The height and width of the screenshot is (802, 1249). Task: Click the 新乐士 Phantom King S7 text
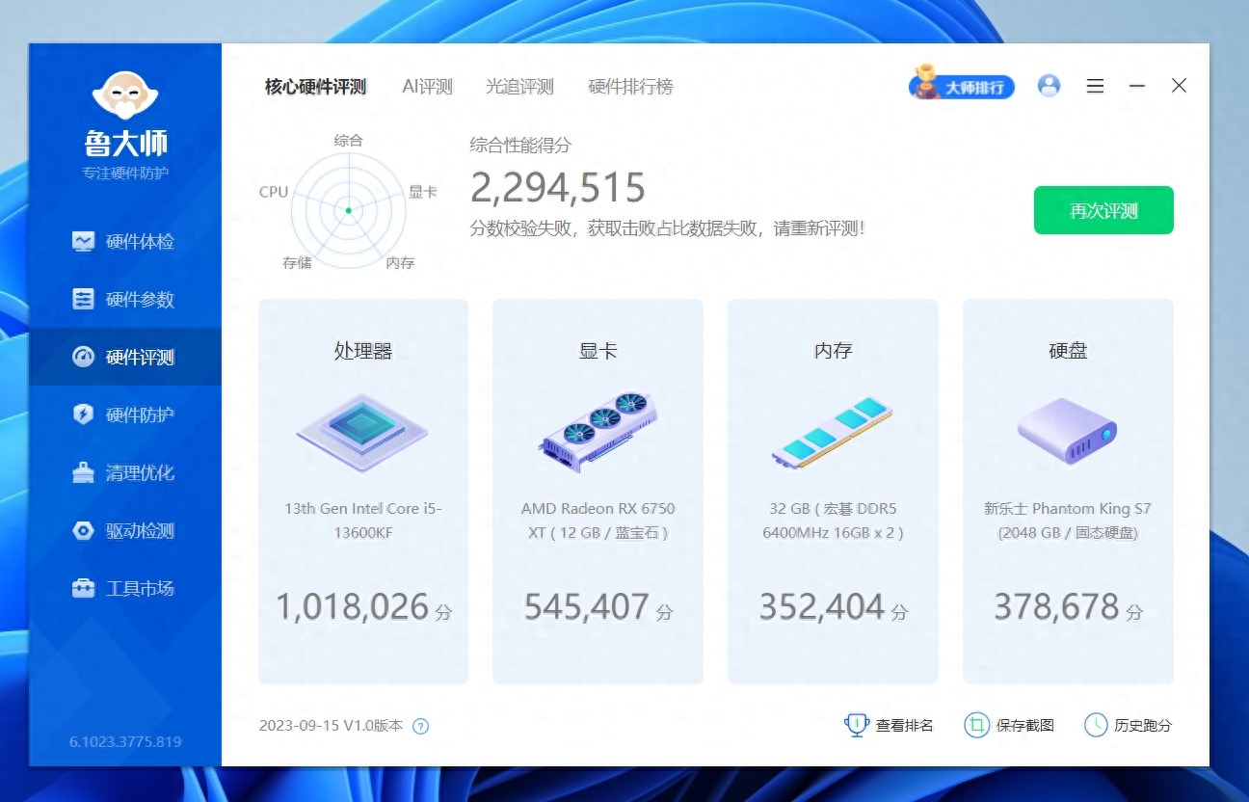click(1068, 521)
